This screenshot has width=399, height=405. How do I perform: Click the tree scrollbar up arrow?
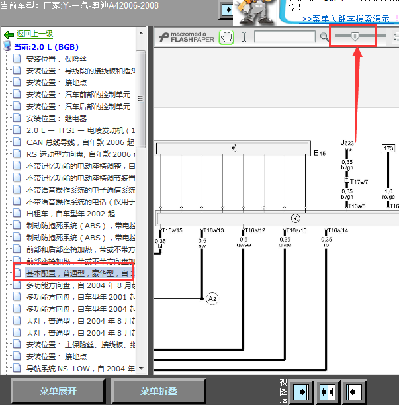141,33
